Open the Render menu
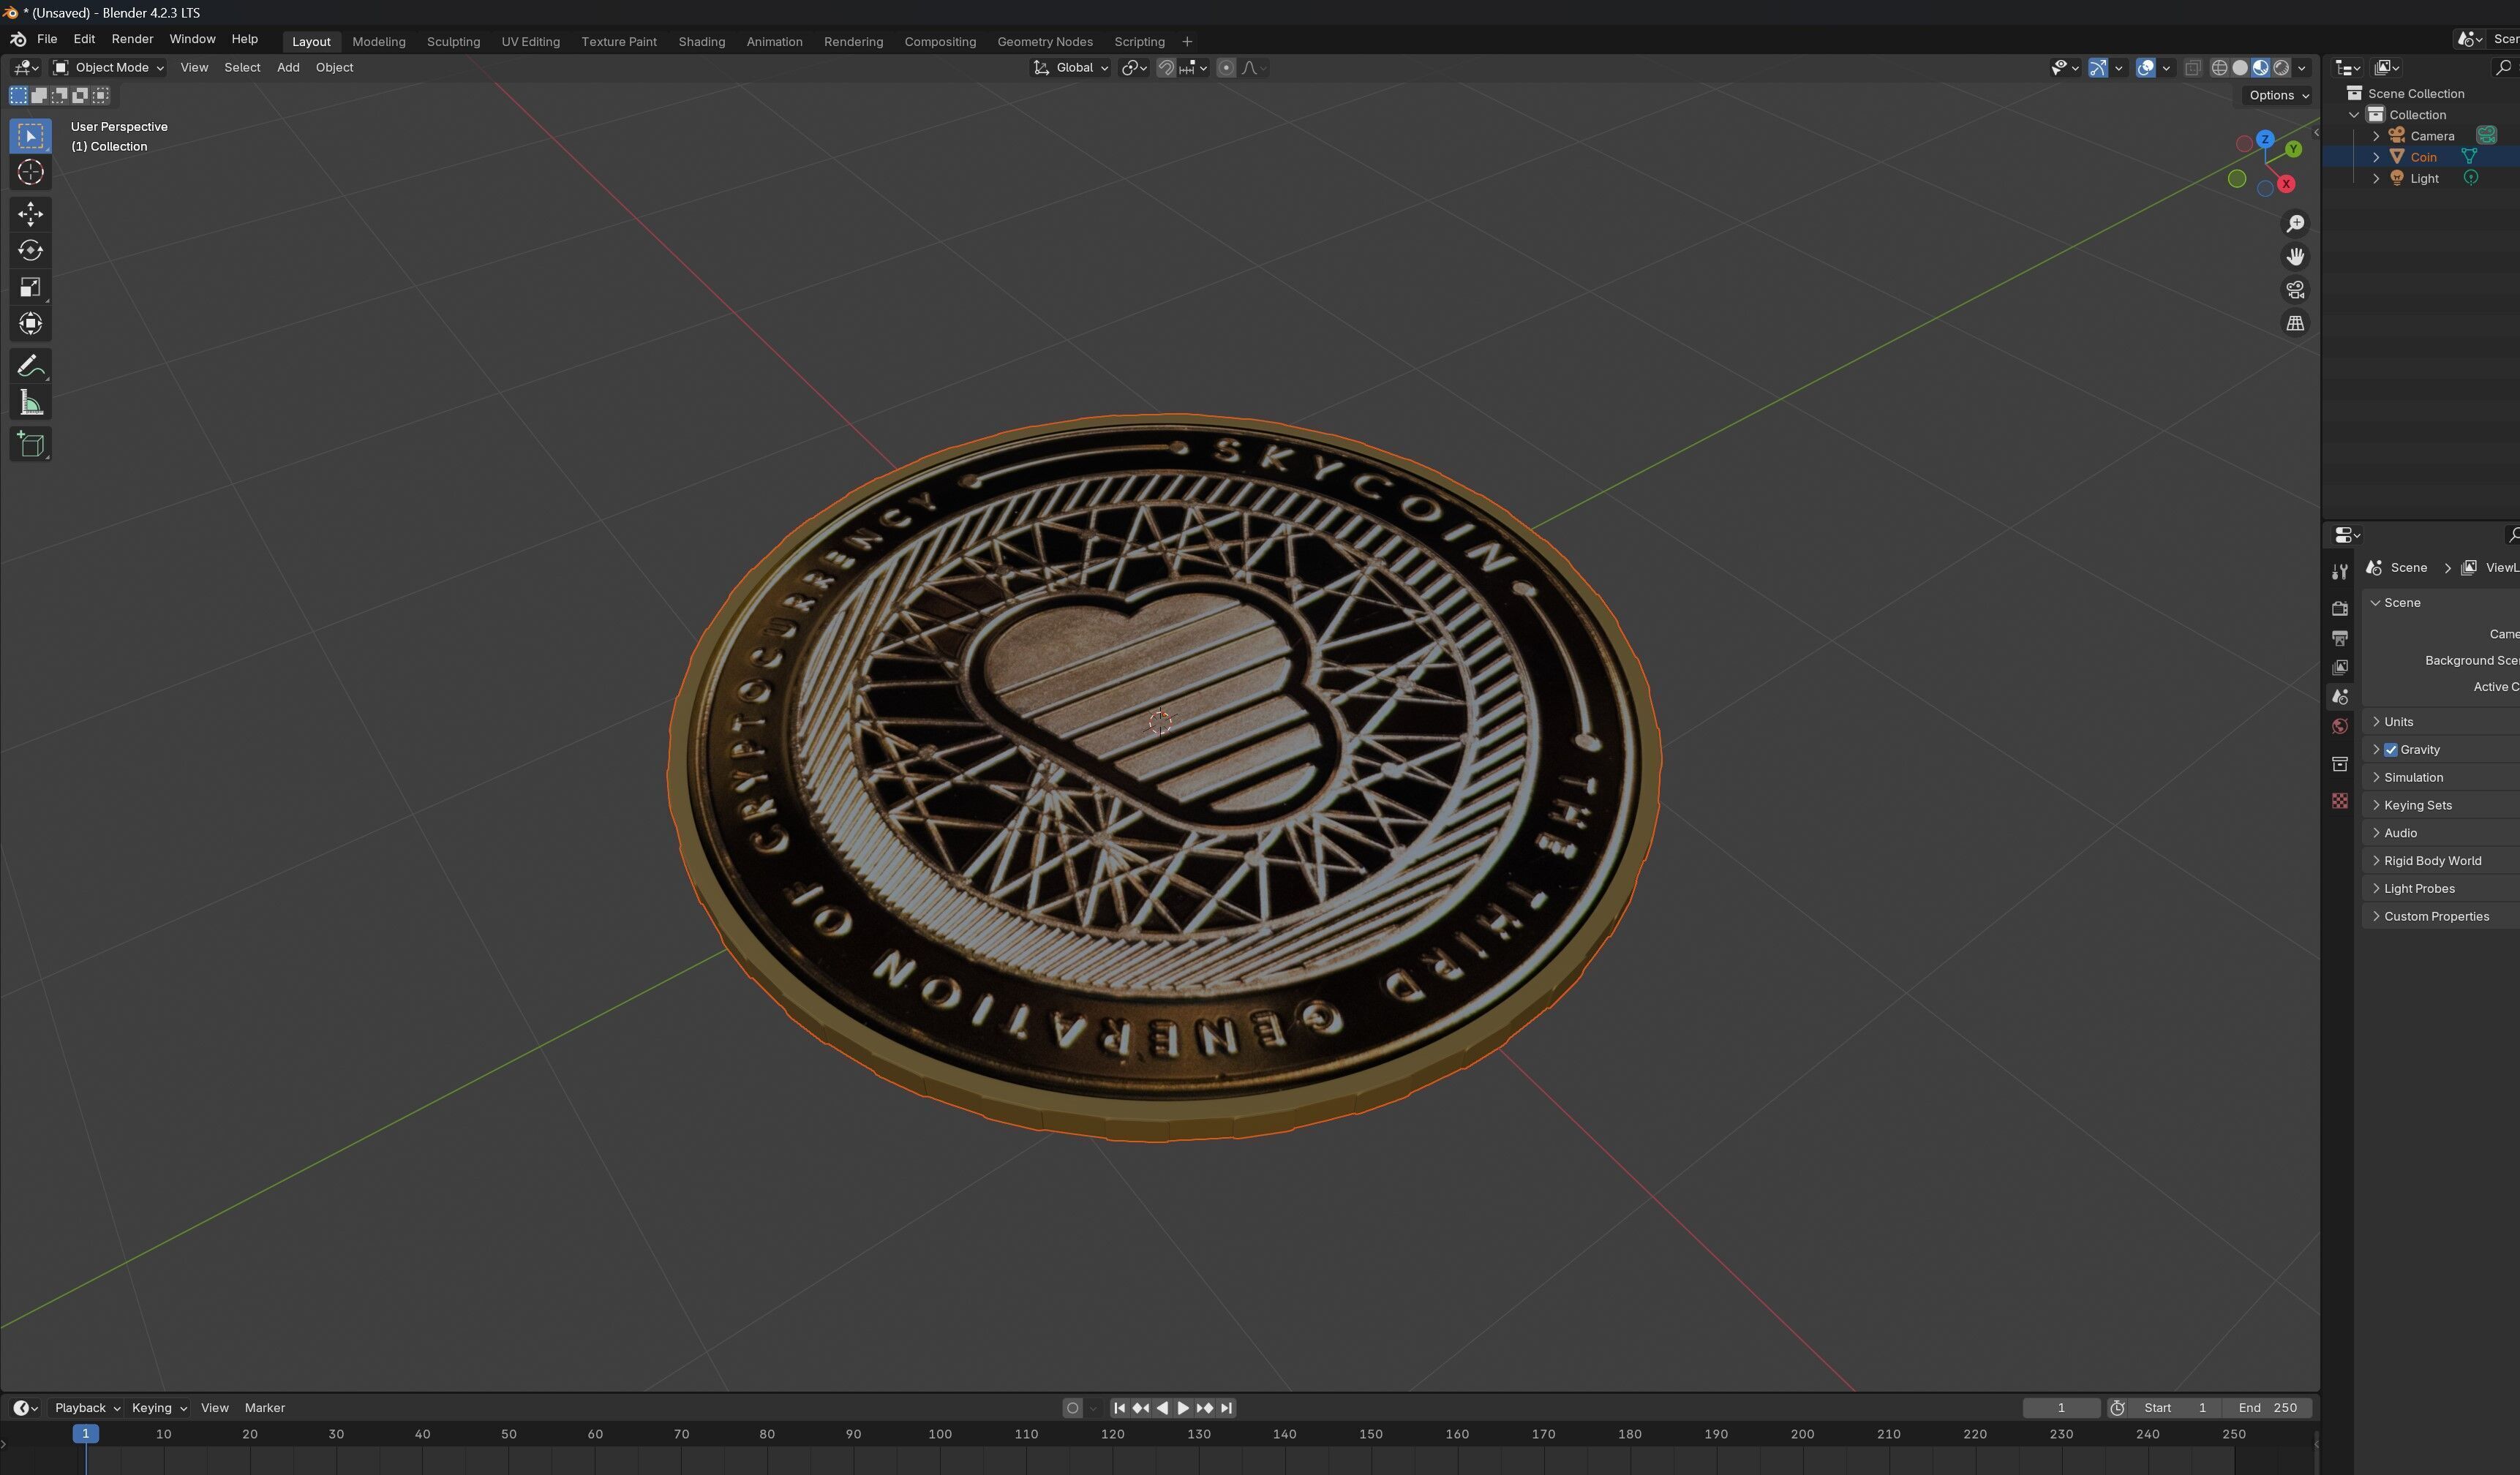 tap(132, 39)
